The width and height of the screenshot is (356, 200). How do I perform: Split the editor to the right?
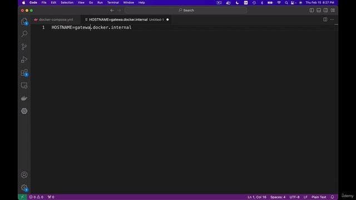tap(325, 19)
